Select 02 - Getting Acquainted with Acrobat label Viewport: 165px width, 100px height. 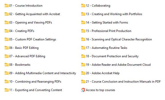click(34, 14)
